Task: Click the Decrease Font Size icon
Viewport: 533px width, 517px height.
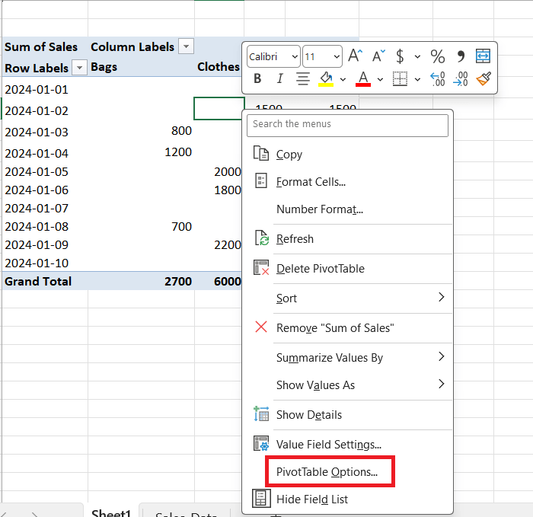Action: point(378,56)
